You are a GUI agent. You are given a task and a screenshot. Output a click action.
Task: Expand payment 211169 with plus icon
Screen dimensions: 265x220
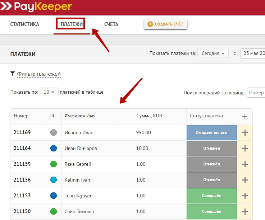(245, 132)
